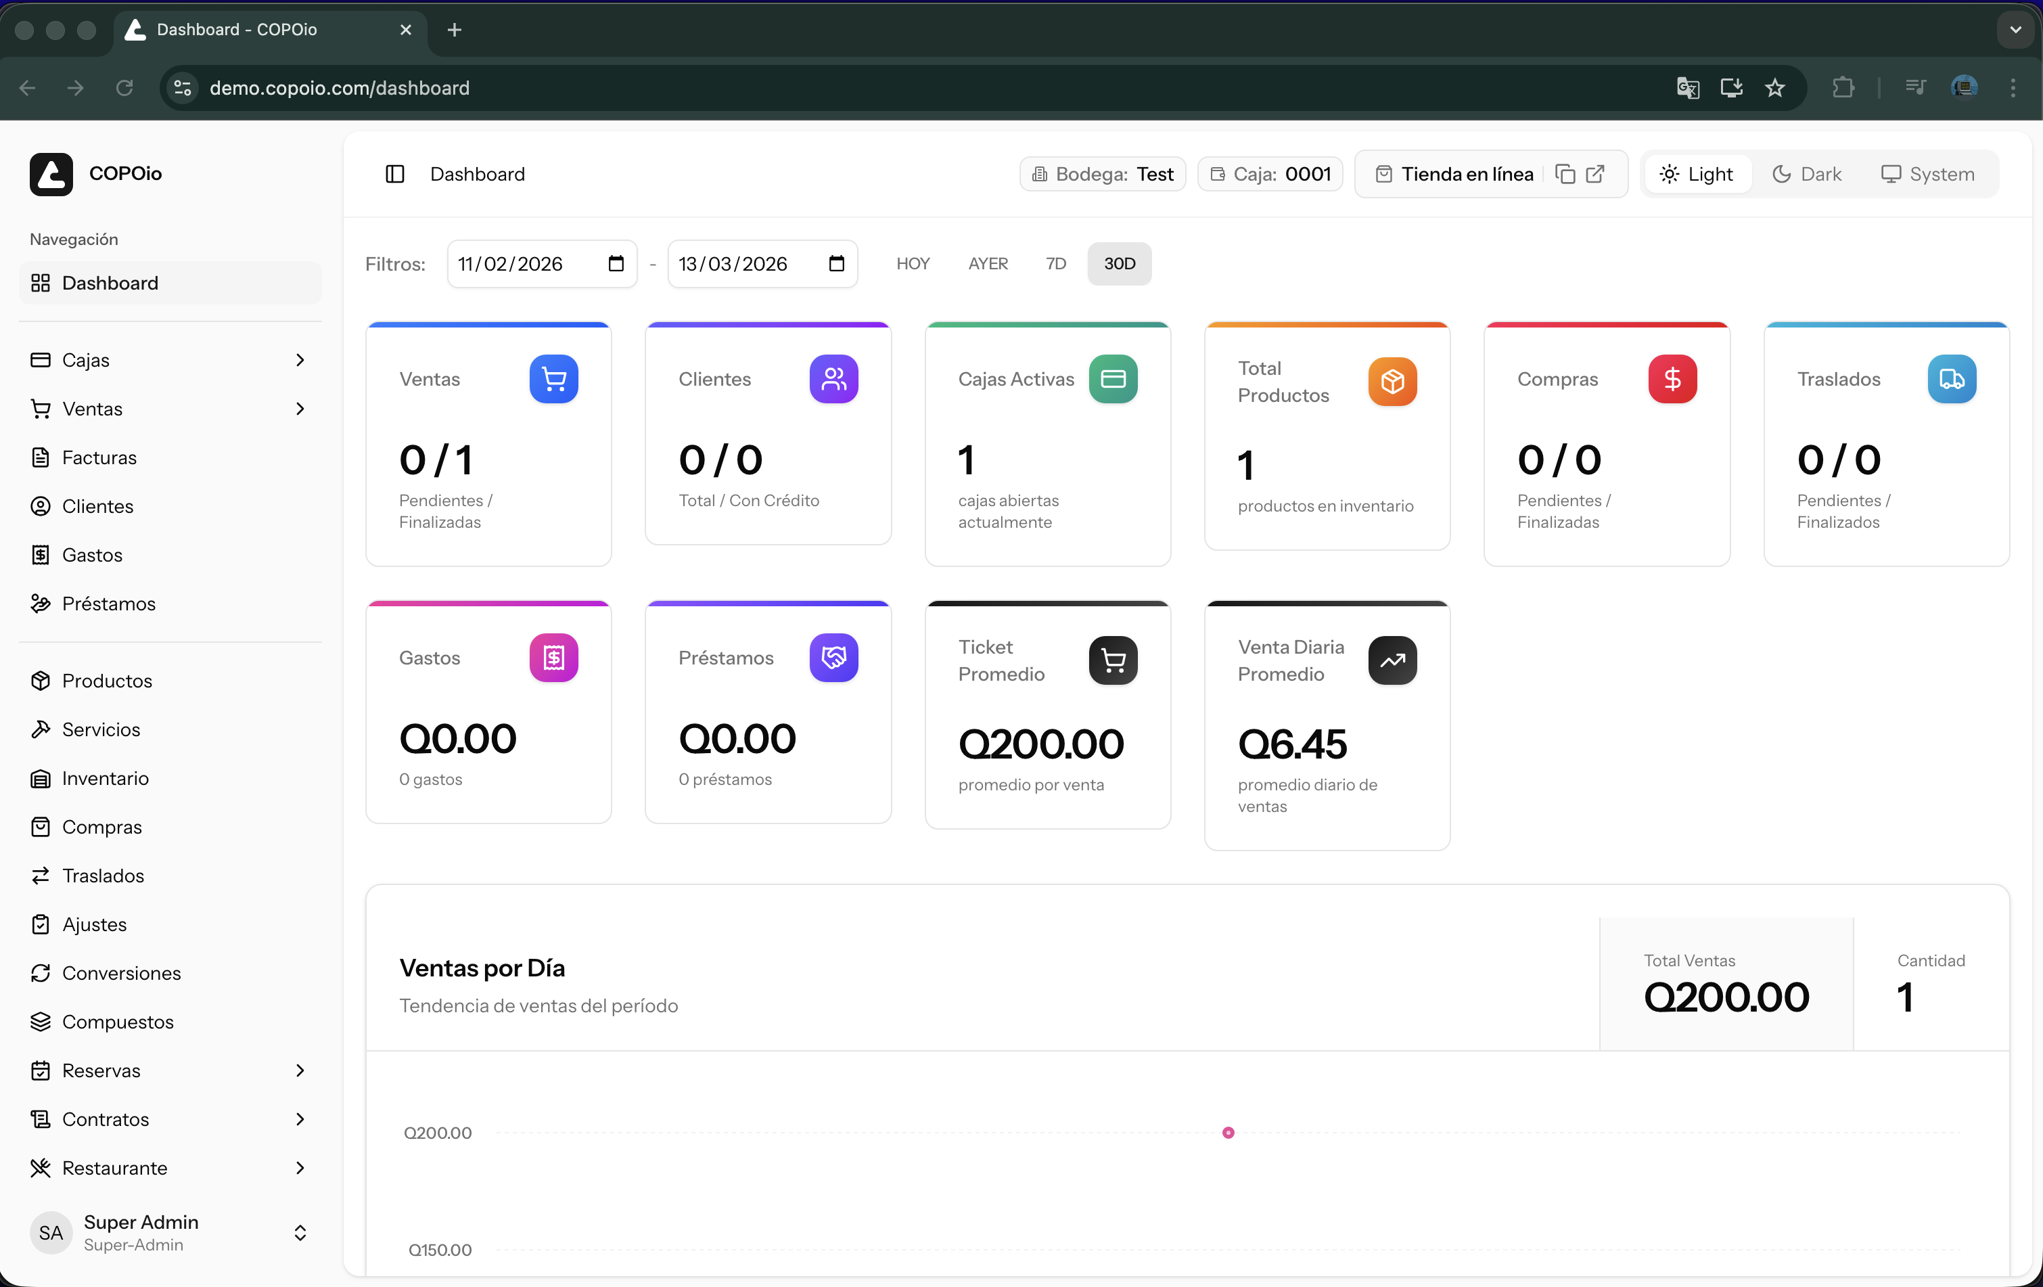The height and width of the screenshot is (1287, 2043).
Task: Open the start date calendar picker
Action: click(616, 264)
